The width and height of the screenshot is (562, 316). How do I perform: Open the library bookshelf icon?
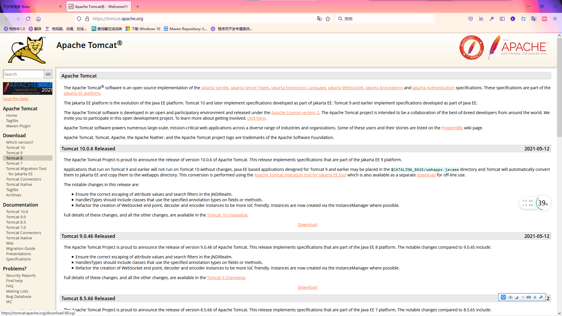[x=481, y=19]
